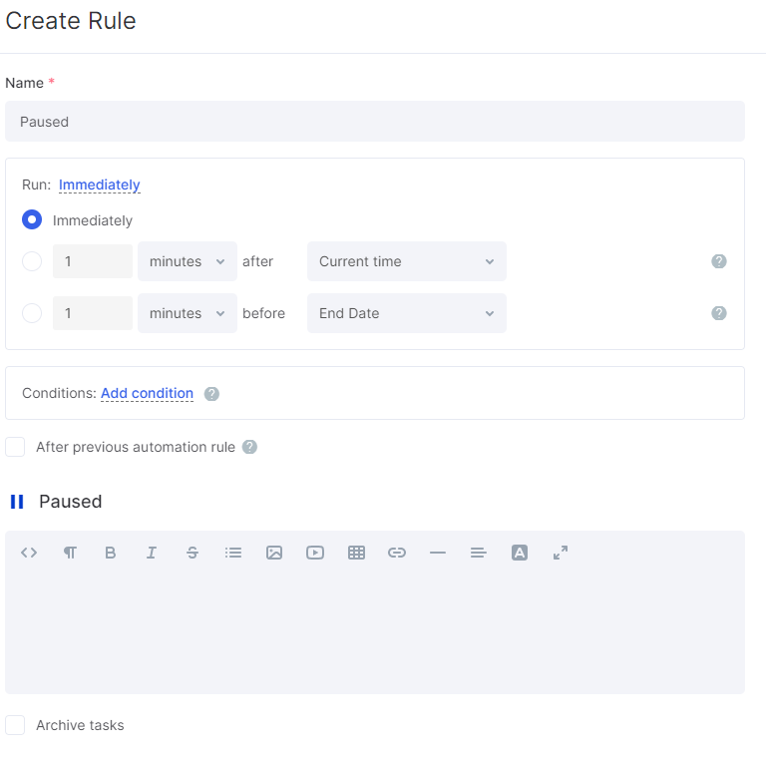Image resolution: width=766 pixels, height=761 pixels.
Task: Apply italic formatting in editor toolbar
Action: tap(152, 553)
